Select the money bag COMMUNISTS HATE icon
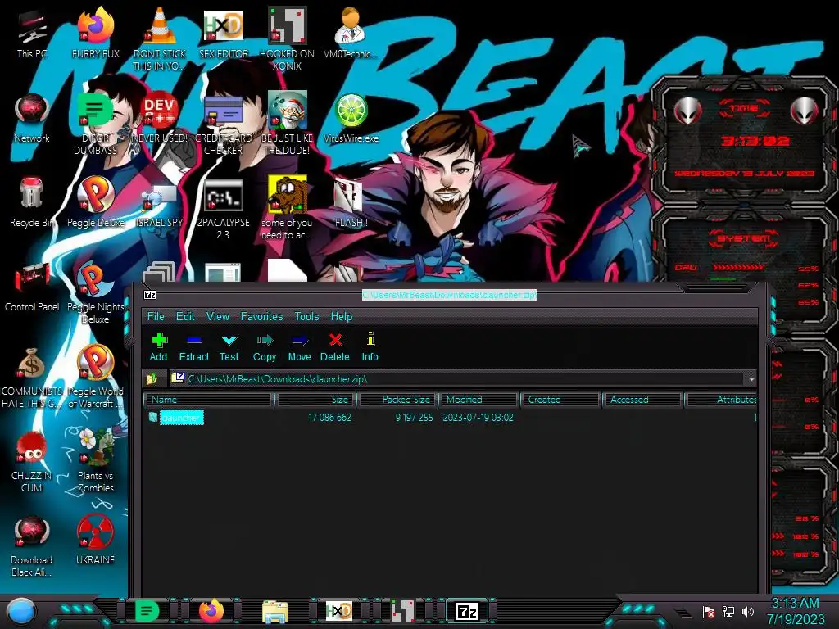The width and height of the screenshot is (839, 629). pos(32,377)
